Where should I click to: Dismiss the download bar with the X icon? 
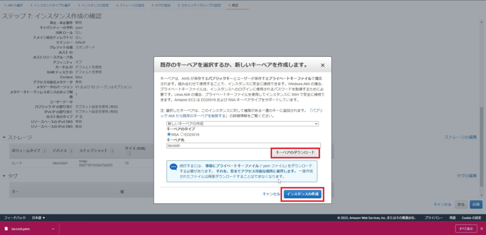click(x=478, y=228)
